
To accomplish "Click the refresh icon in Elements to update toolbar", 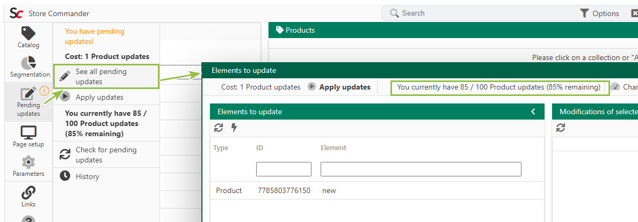I will click(219, 128).
